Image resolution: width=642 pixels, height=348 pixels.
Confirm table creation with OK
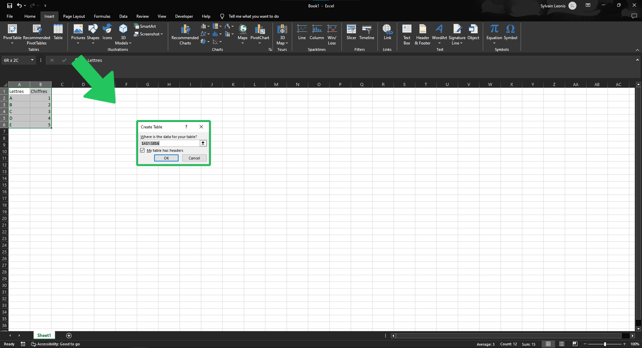[166, 158]
